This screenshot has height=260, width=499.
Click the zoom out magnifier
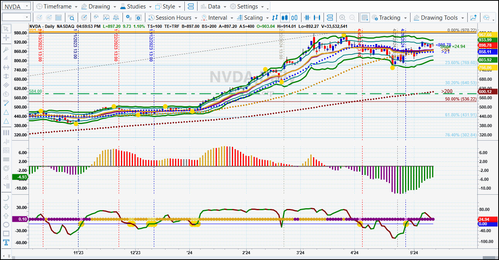click(x=352, y=17)
